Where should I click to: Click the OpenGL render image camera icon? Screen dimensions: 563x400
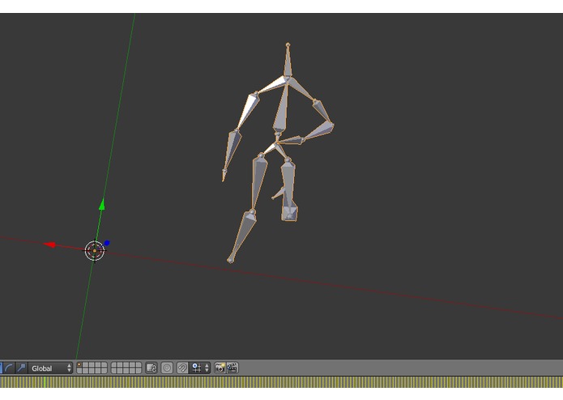pyautogui.click(x=220, y=368)
